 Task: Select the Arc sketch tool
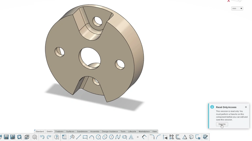coord(92,137)
